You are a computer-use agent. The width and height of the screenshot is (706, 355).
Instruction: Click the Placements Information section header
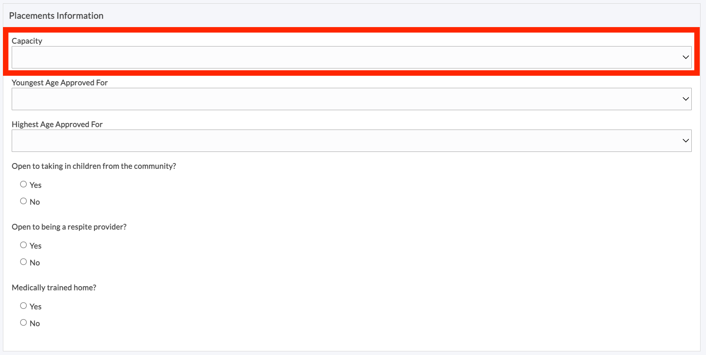coord(56,16)
